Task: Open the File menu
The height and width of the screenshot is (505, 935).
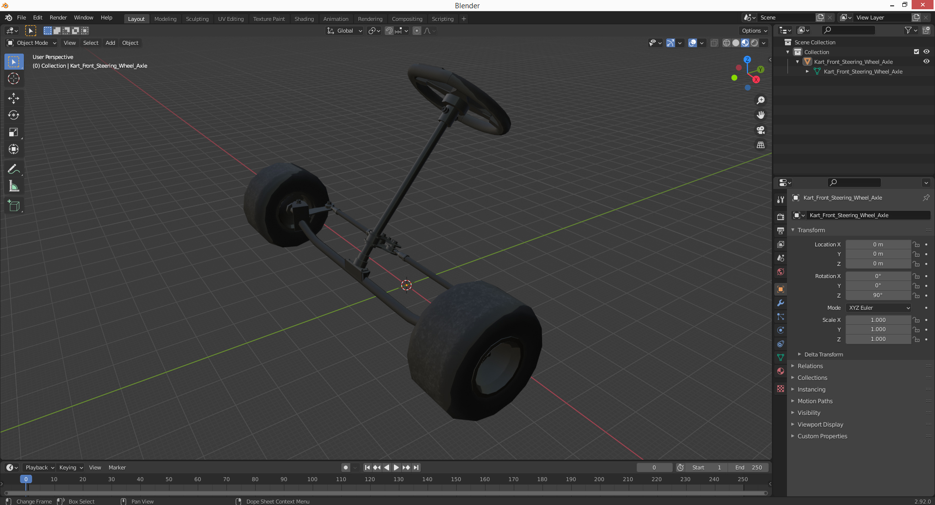Action: click(x=21, y=18)
